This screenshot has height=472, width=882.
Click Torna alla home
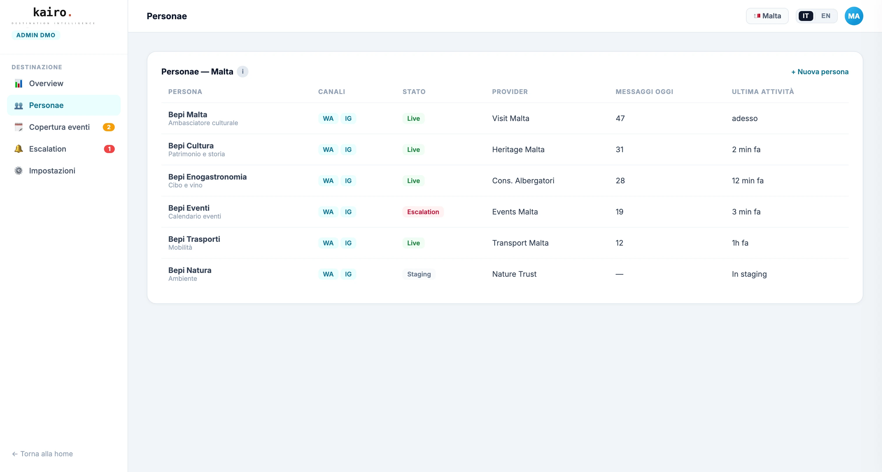(42, 454)
